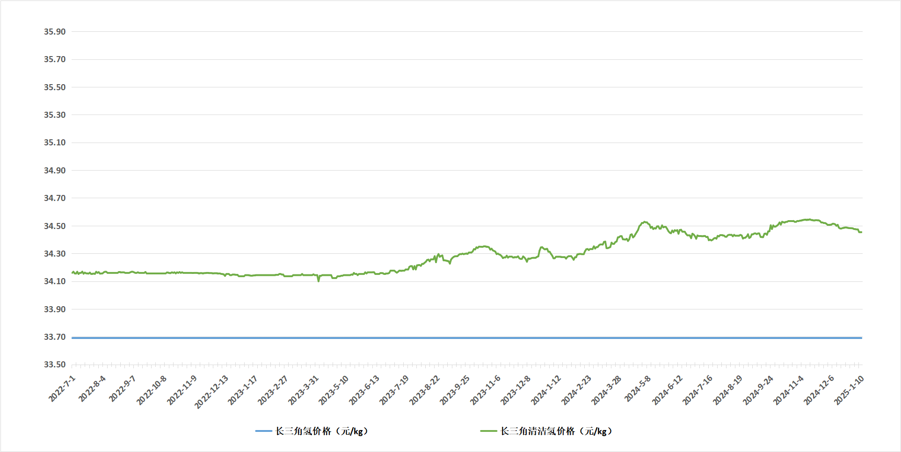The width and height of the screenshot is (901, 452).
Task: Click x-axis date 2024-3-28
Action: pyautogui.click(x=606, y=390)
